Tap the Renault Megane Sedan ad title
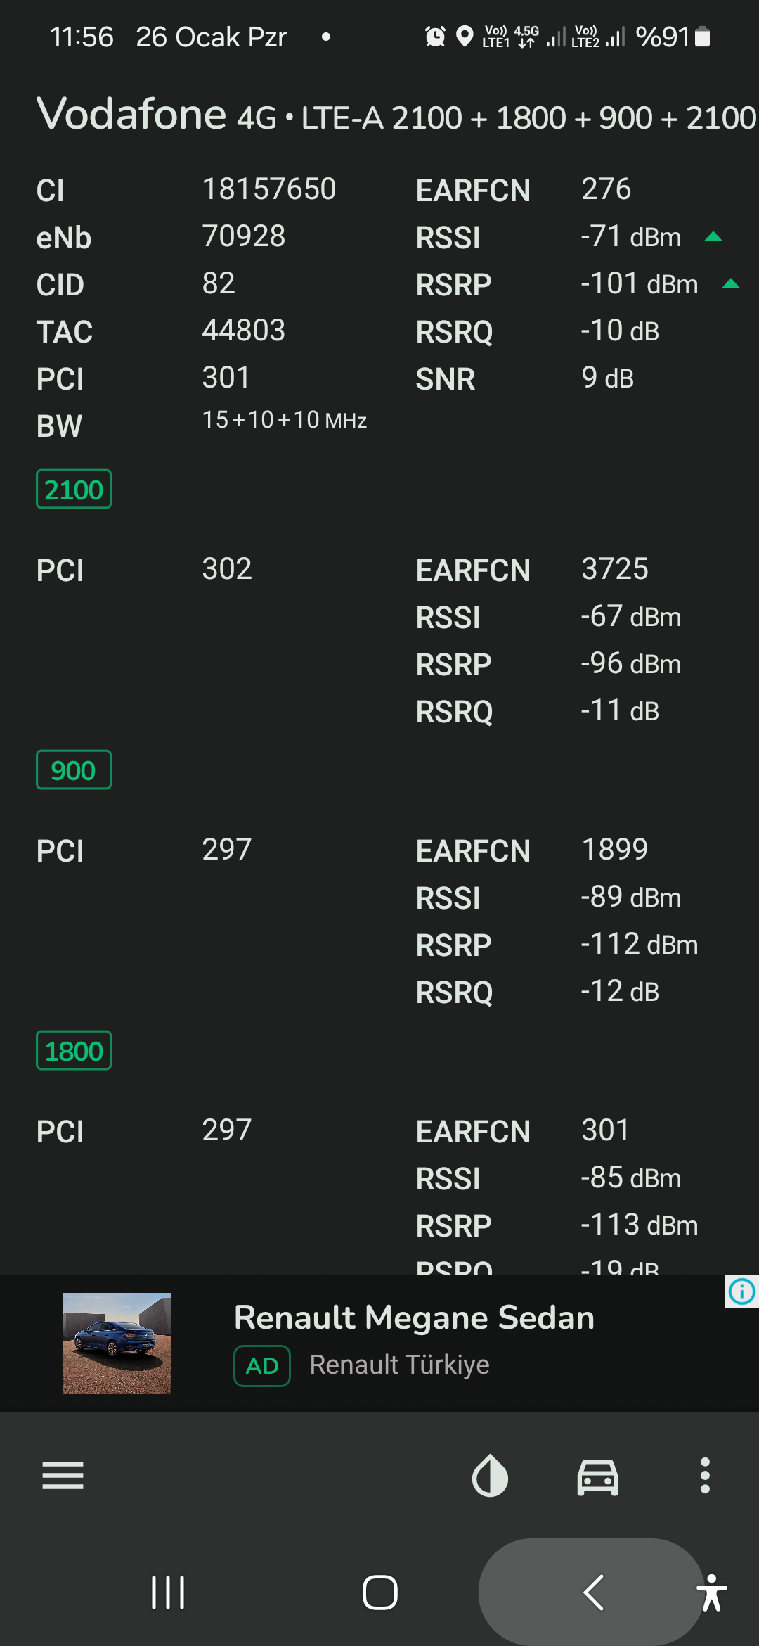 coord(414,1318)
